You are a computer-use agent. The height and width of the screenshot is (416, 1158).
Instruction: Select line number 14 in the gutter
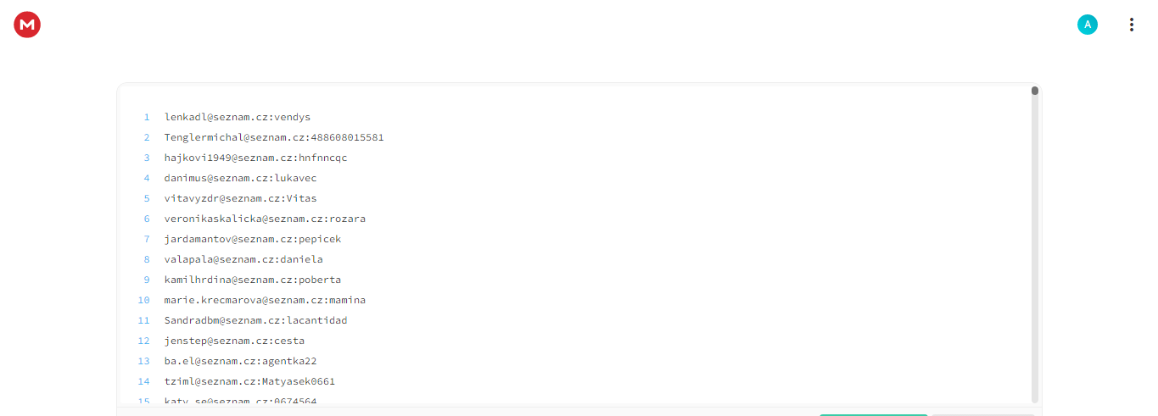(144, 381)
